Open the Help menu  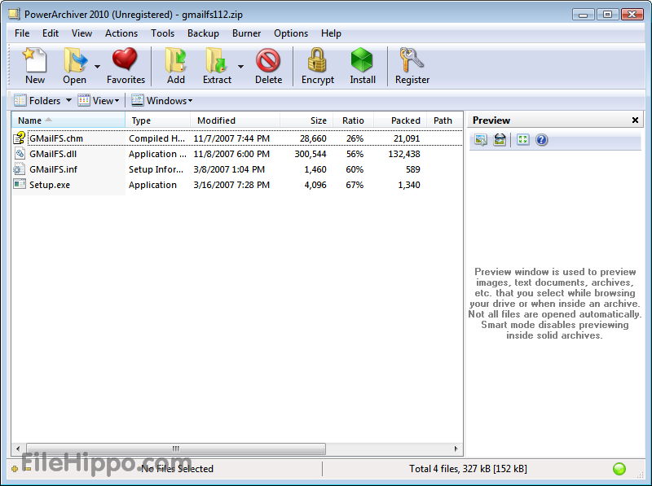click(x=331, y=33)
